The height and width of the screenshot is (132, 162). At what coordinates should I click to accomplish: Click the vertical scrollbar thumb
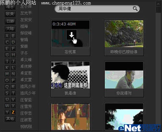(158, 10)
